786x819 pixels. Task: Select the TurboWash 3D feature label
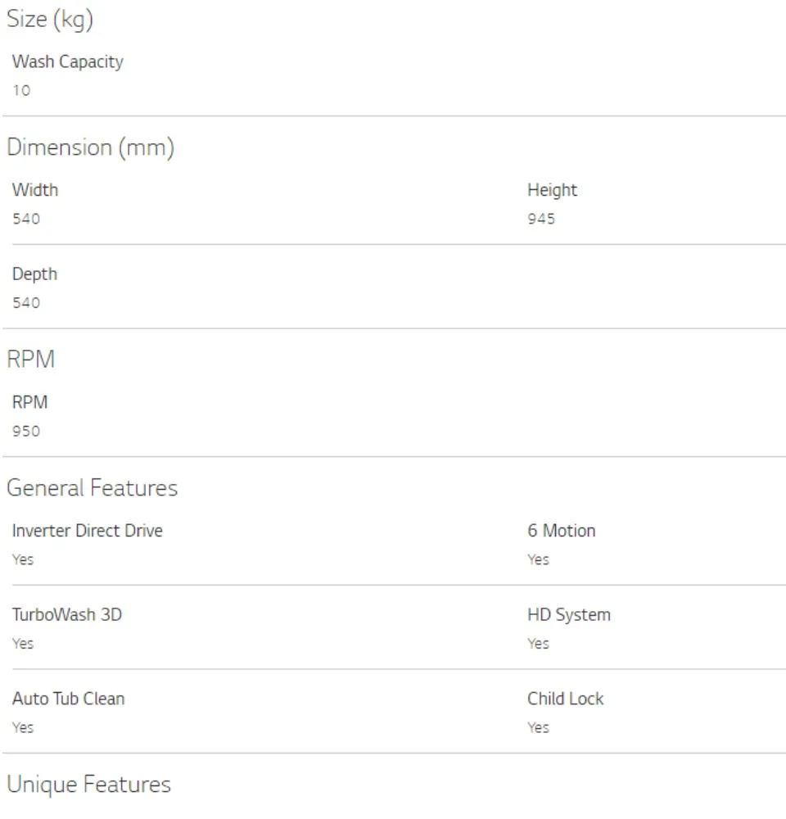point(66,614)
